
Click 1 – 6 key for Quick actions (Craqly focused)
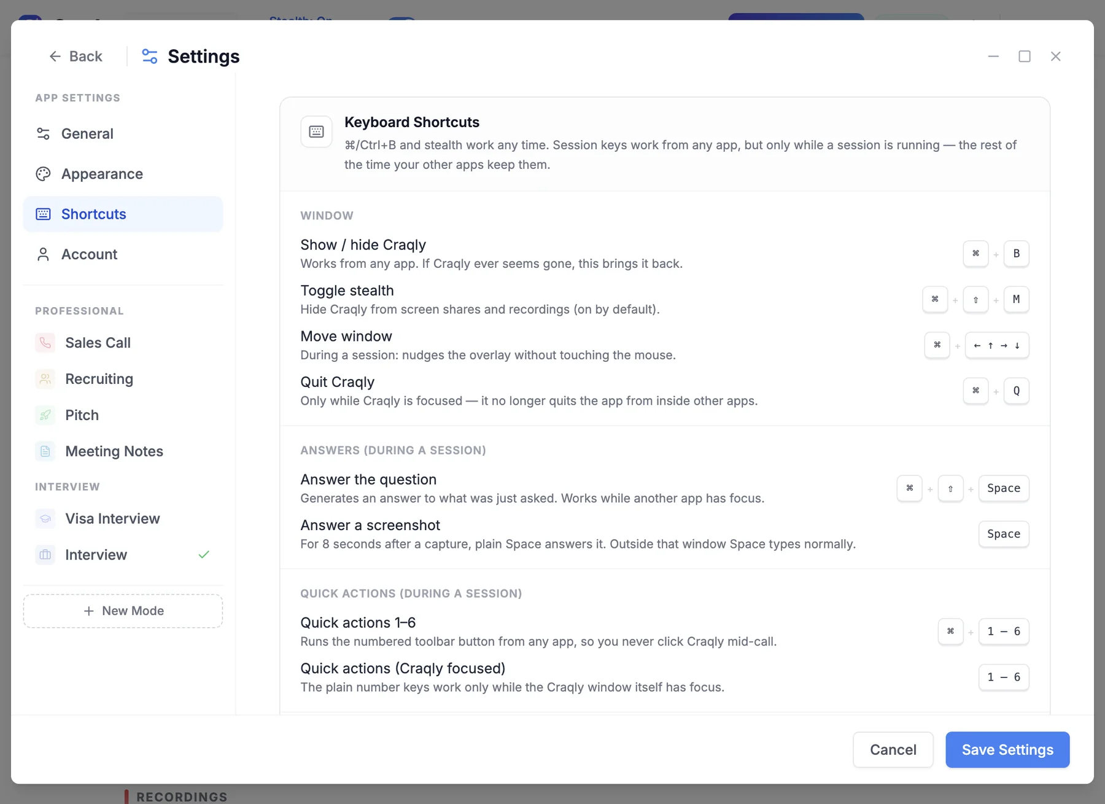[x=1004, y=677]
